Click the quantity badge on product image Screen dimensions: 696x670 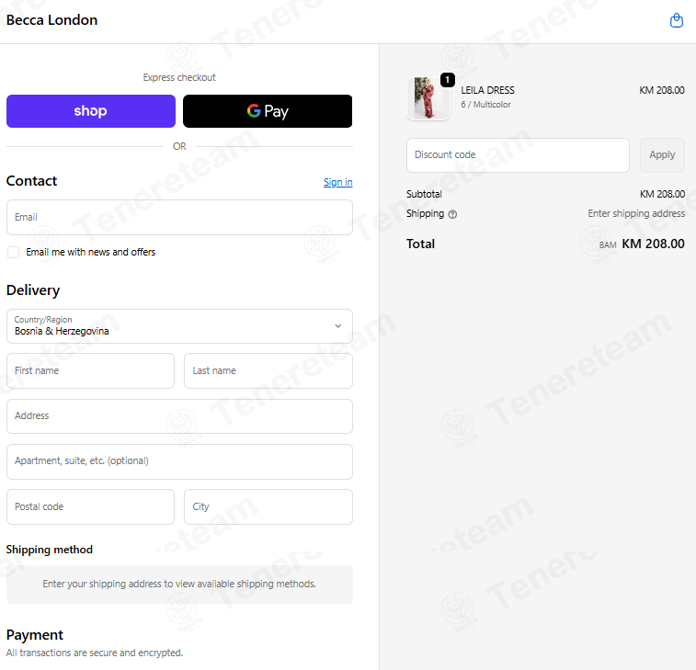click(x=448, y=80)
